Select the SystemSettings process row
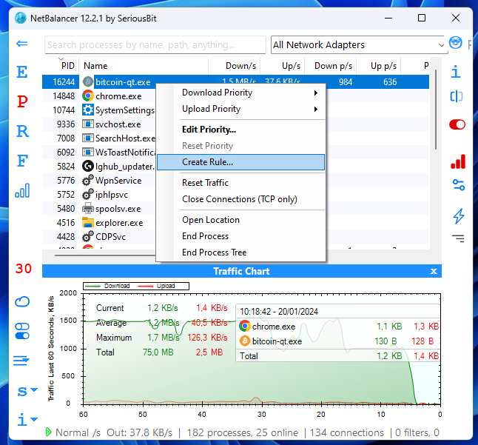 point(99,110)
